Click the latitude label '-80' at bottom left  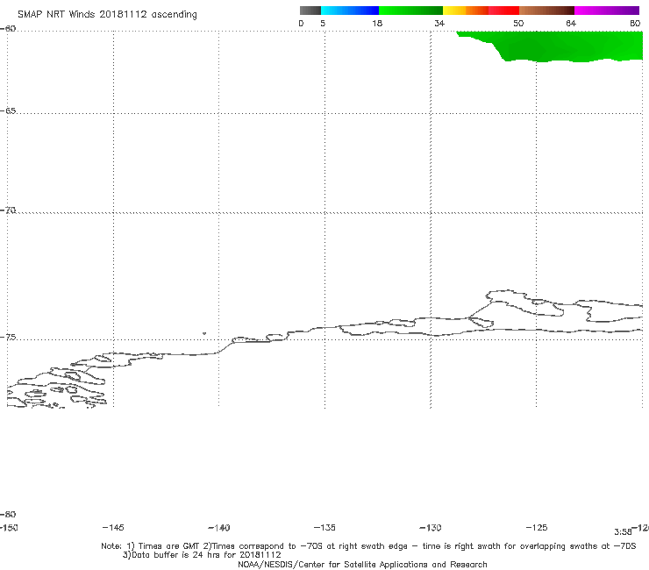8,514
